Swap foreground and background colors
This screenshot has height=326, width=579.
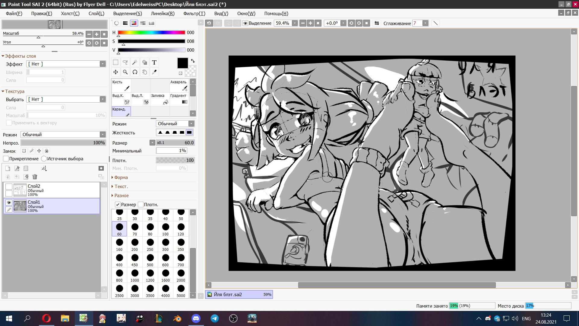click(193, 61)
